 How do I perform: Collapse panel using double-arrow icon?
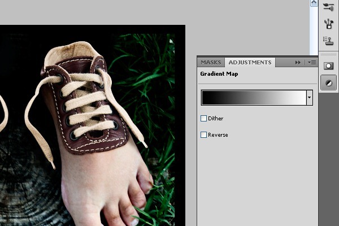click(x=298, y=63)
